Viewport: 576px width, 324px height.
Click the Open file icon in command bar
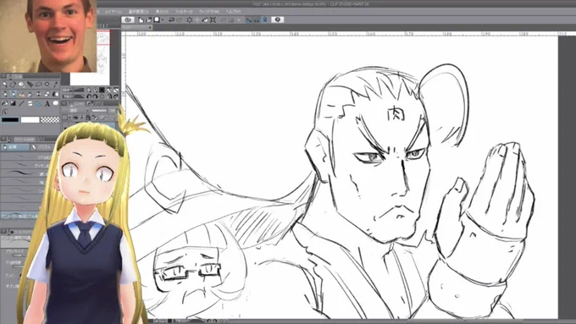[149, 19]
